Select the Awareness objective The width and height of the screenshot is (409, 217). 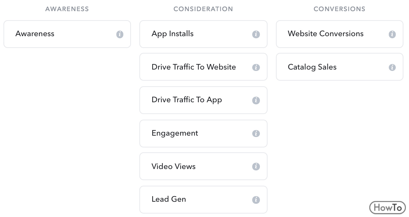coord(67,34)
